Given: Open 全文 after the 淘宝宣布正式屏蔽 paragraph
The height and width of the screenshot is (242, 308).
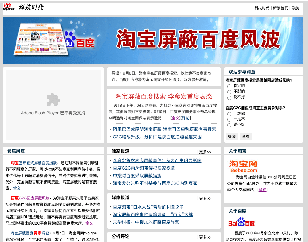Looking at the screenshot, I should point(17,188).
